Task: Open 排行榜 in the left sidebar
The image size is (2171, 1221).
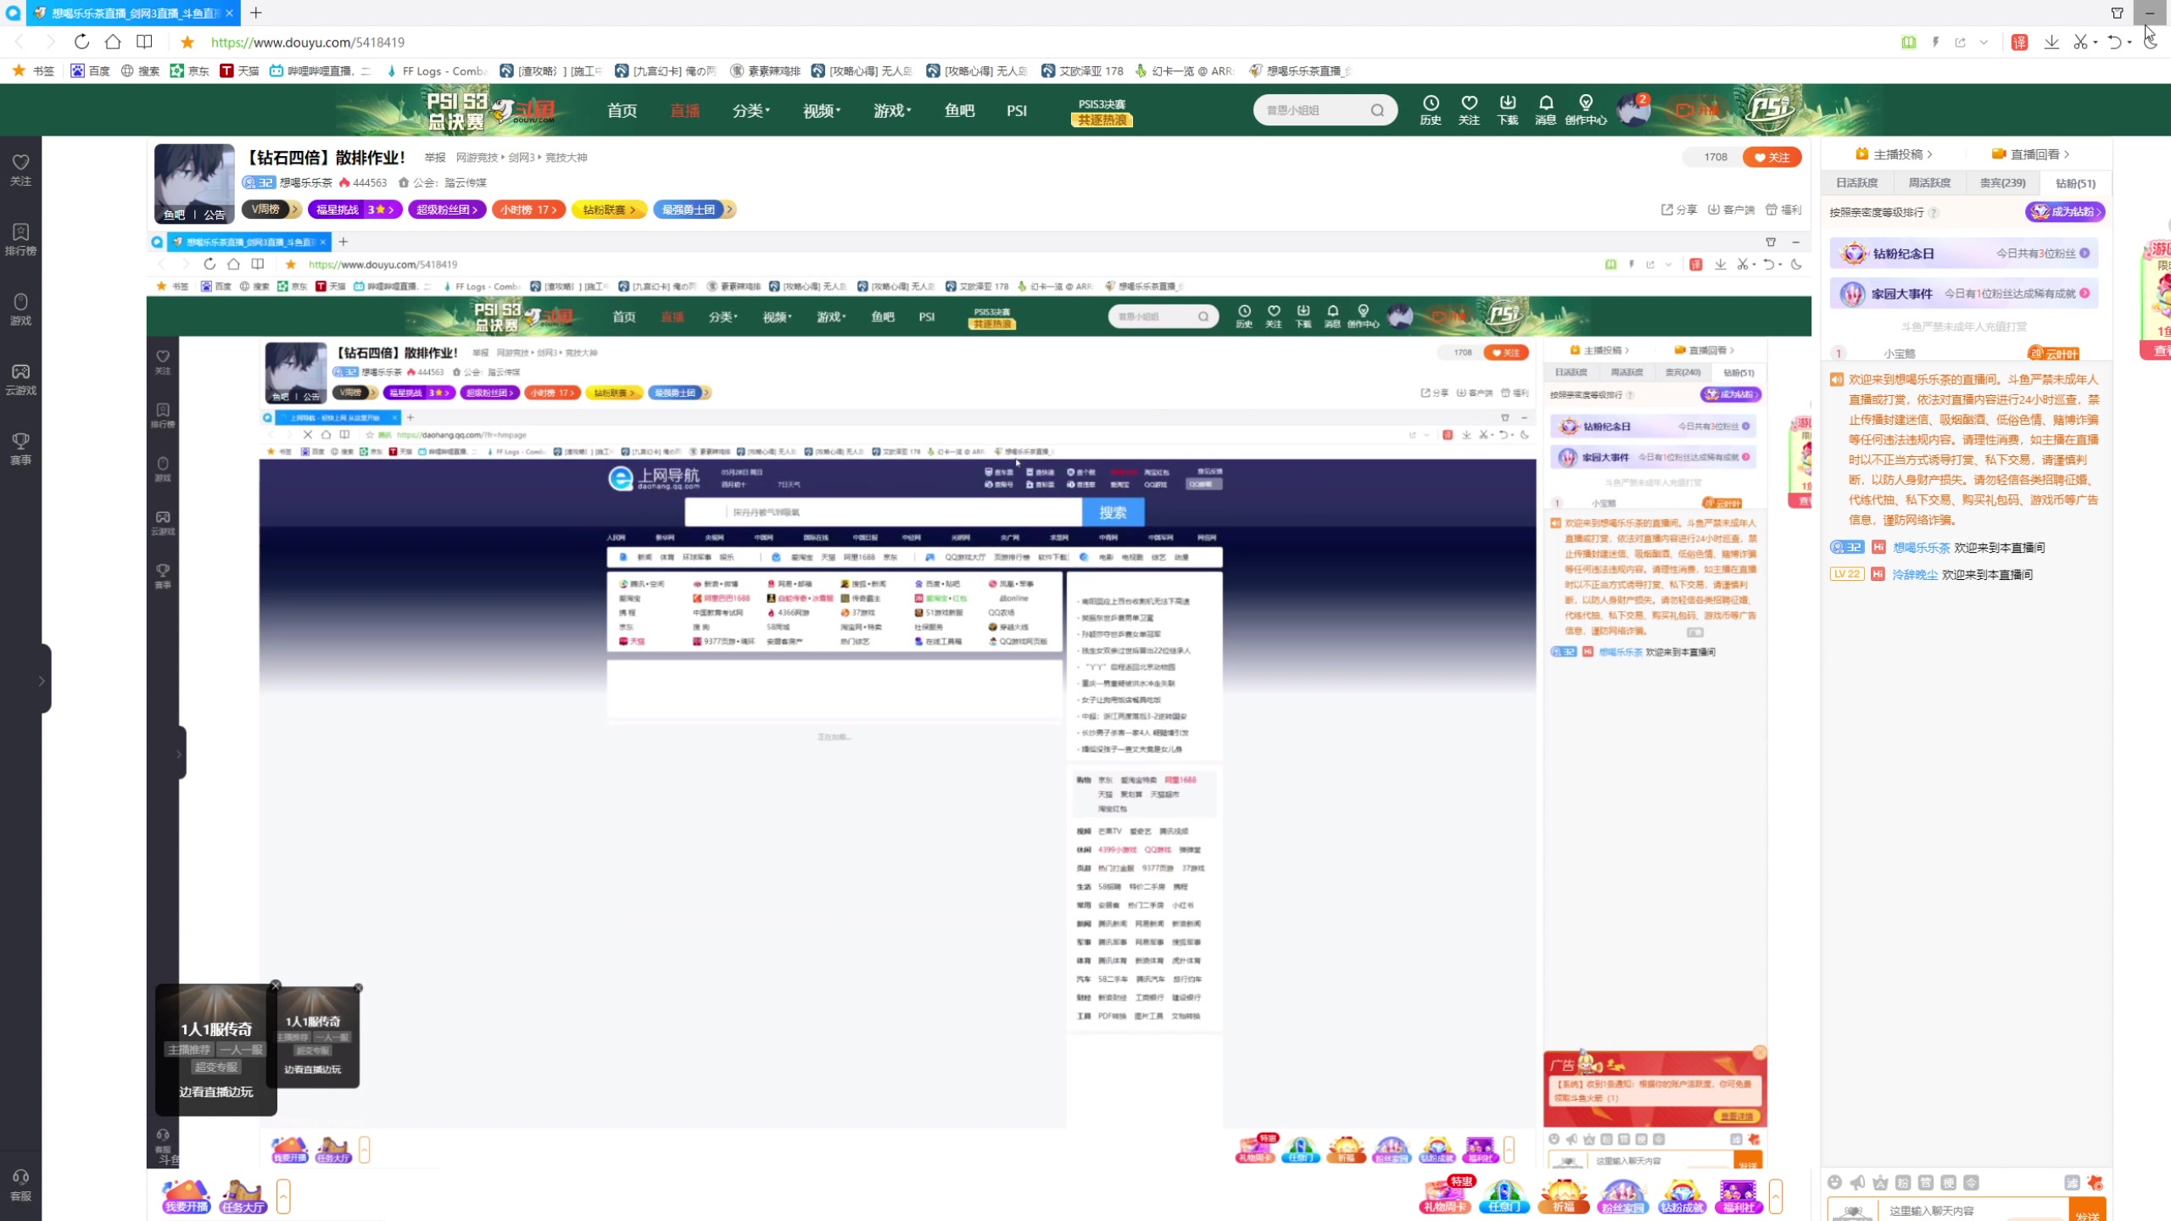Action: (x=20, y=239)
